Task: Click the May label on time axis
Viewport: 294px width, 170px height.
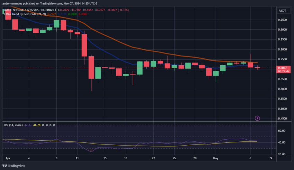Action: (x=215, y=158)
